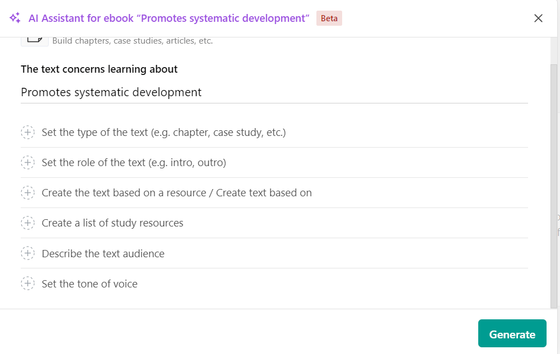Click the plus icon beside Set the type of the text
This screenshot has height=354, width=560.
[27, 133]
